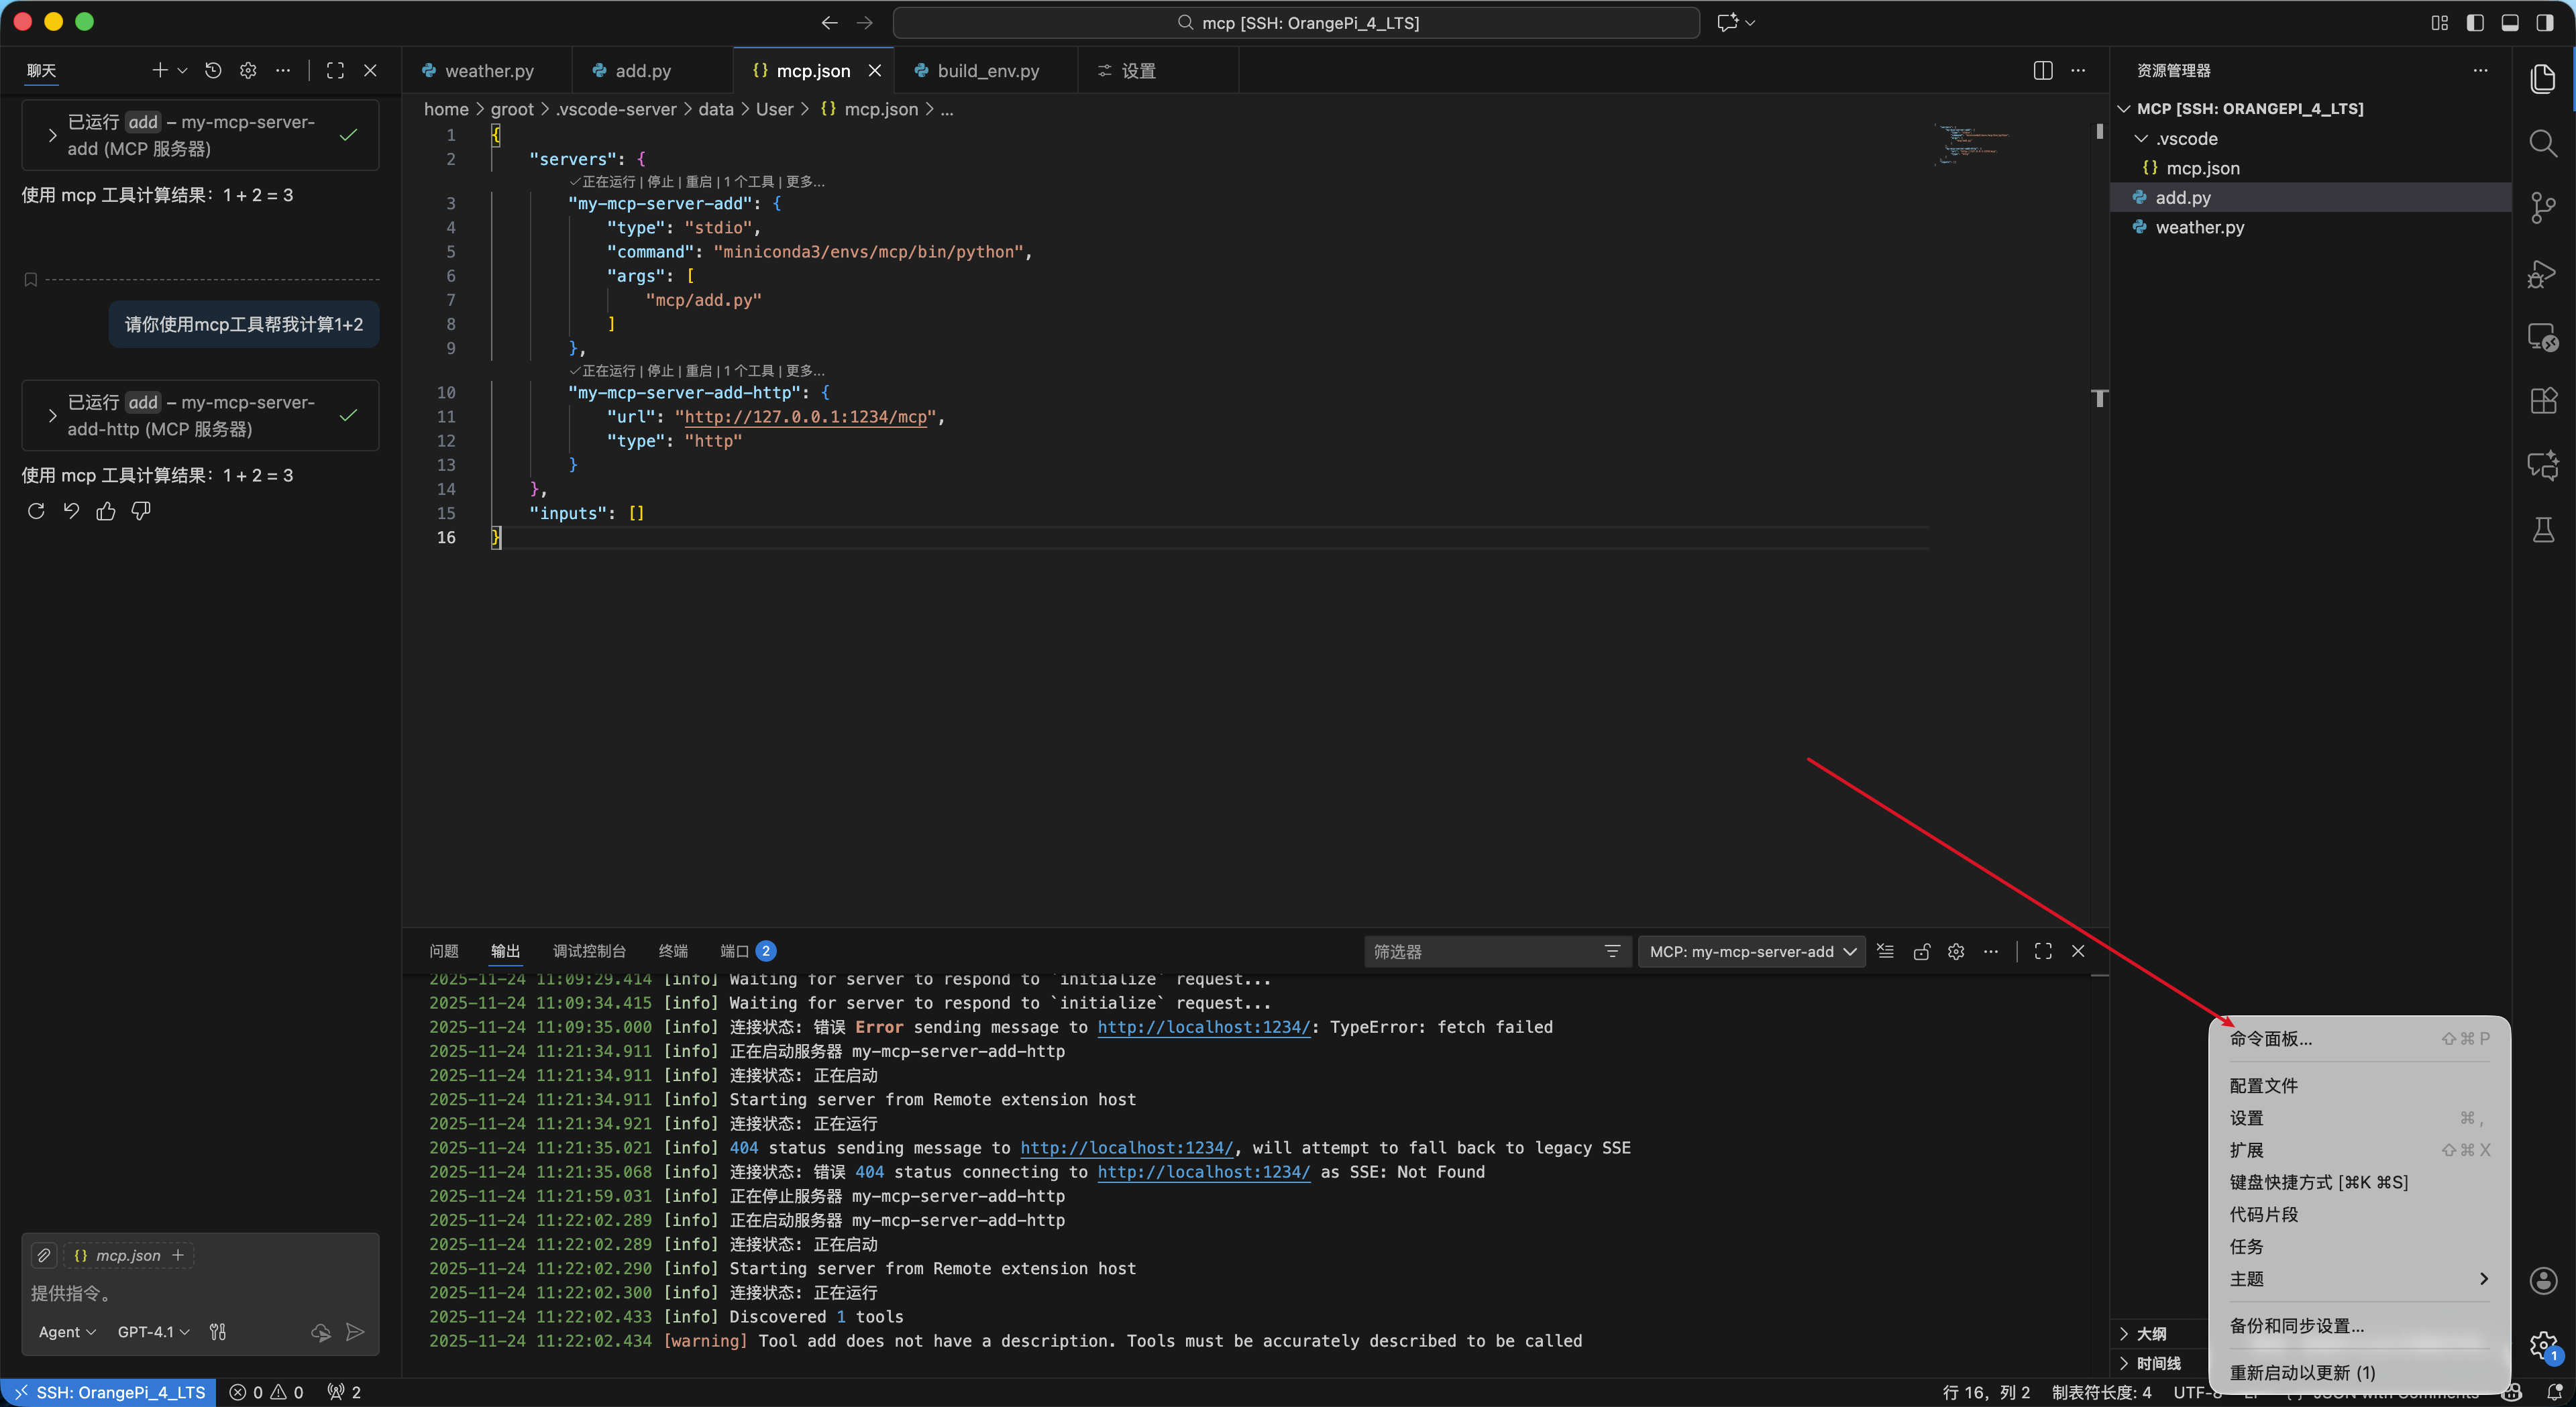The image size is (2576, 1407).
Task: Clear output with the clear list icon
Action: (1885, 951)
